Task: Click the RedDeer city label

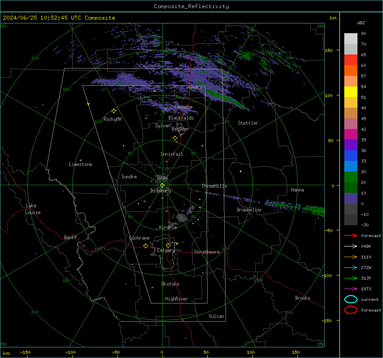Action: point(180,129)
